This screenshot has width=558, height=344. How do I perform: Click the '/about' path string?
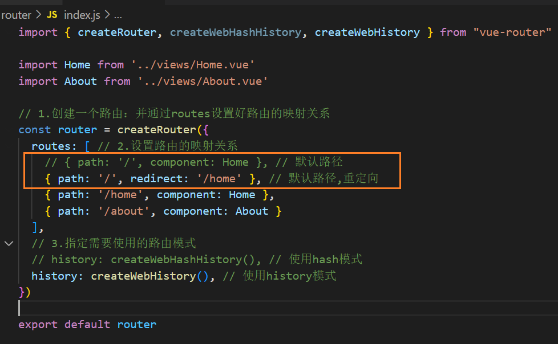pos(124,211)
